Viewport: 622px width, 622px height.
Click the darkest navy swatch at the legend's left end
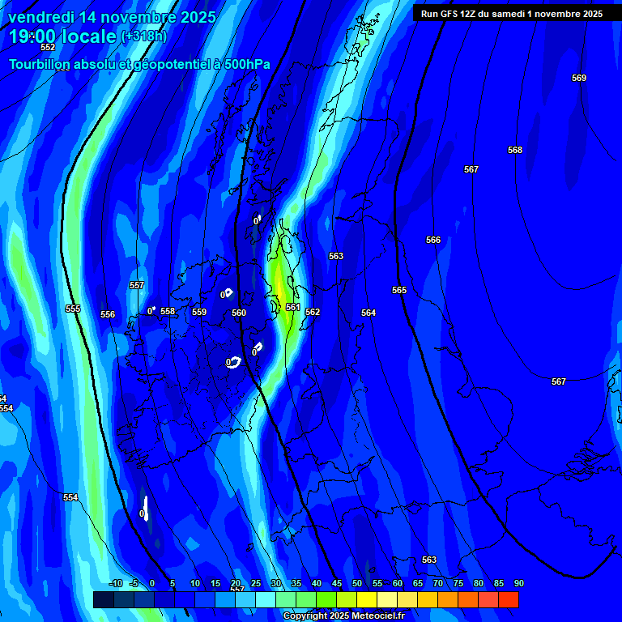[103, 600]
